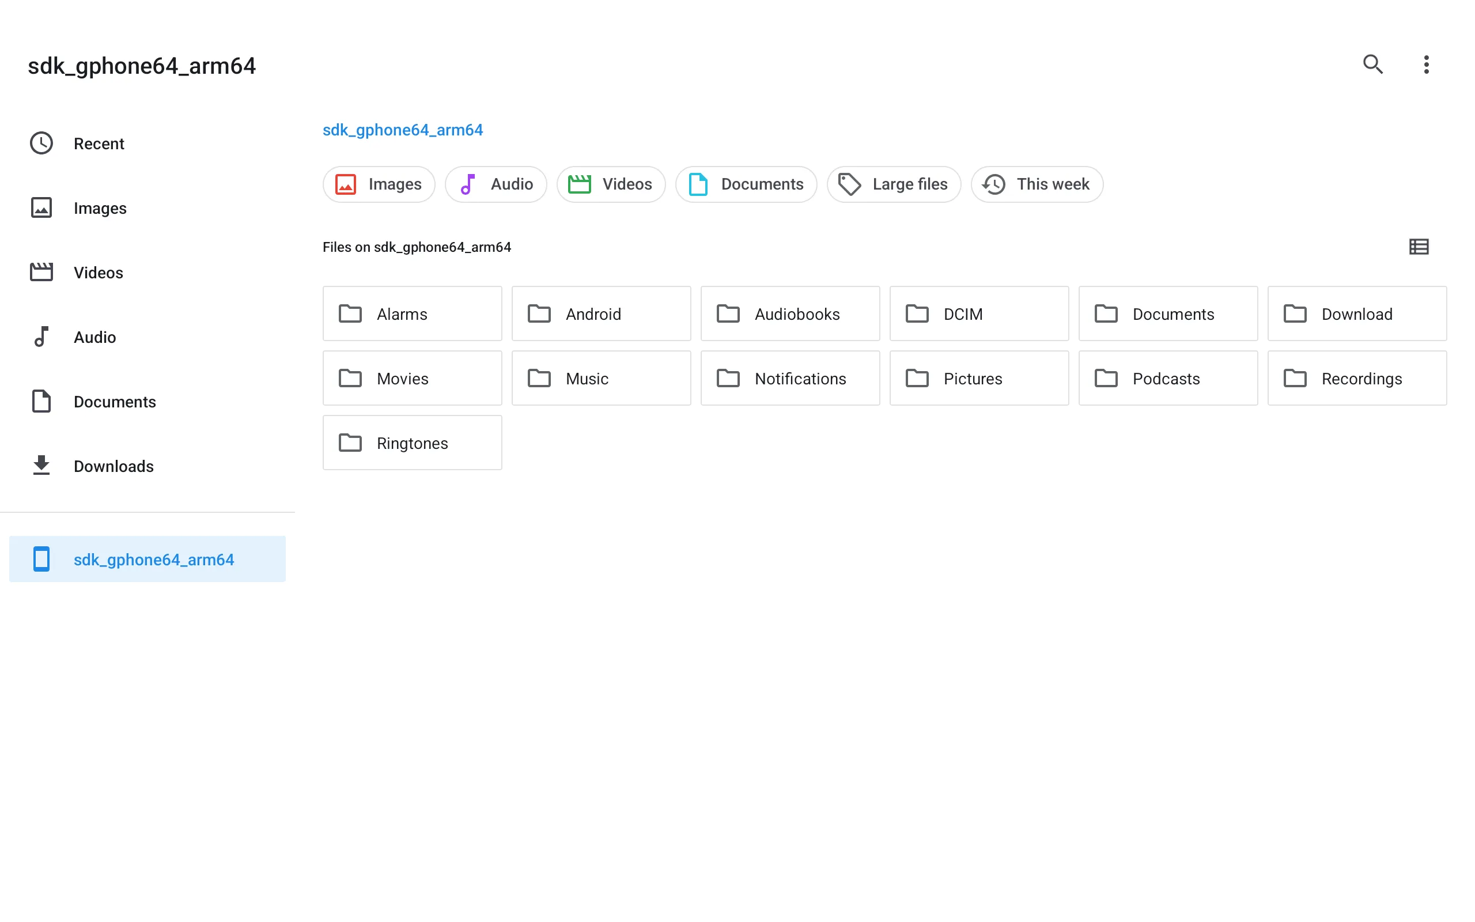This screenshot has height=922, width=1475.
Task: Open the Ringtones folder
Action: pyautogui.click(x=412, y=443)
